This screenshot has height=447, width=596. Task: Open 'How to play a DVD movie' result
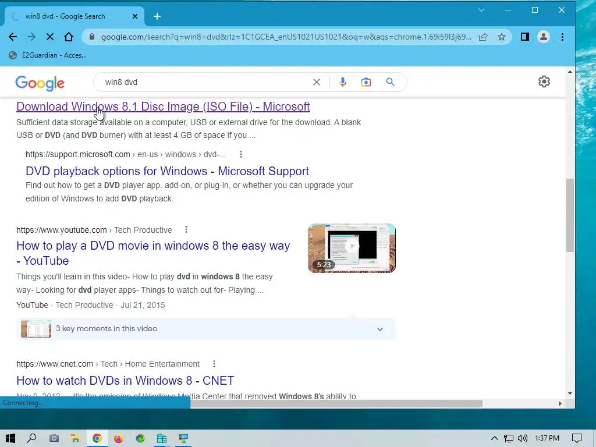153,253
